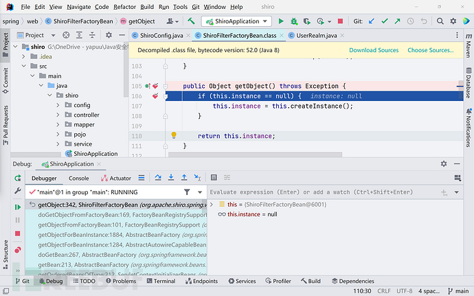The width and height of the screenshot is (474, 296).
Task: Open Problems tool window
Action: pyautogui.click(x=121, y=281)
